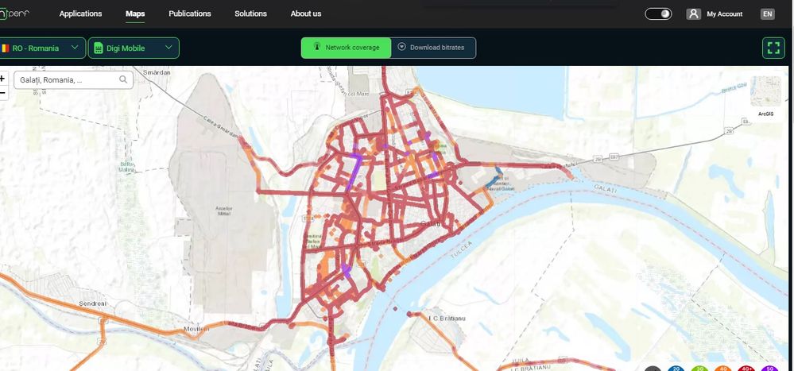Expand the RO - Romania country dropdown
The width and height of the screenshot is (794, 371).
pyautogui.click(x=42, y=48)
